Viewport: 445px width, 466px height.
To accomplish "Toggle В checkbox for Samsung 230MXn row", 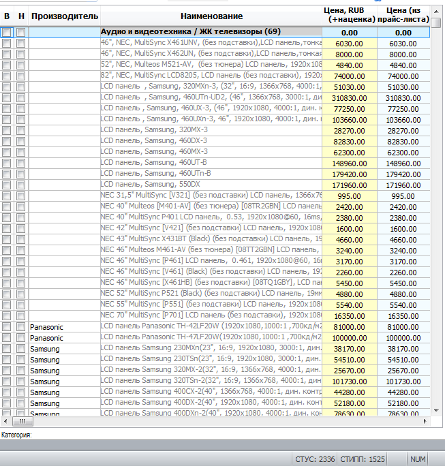I will point(7,349).
